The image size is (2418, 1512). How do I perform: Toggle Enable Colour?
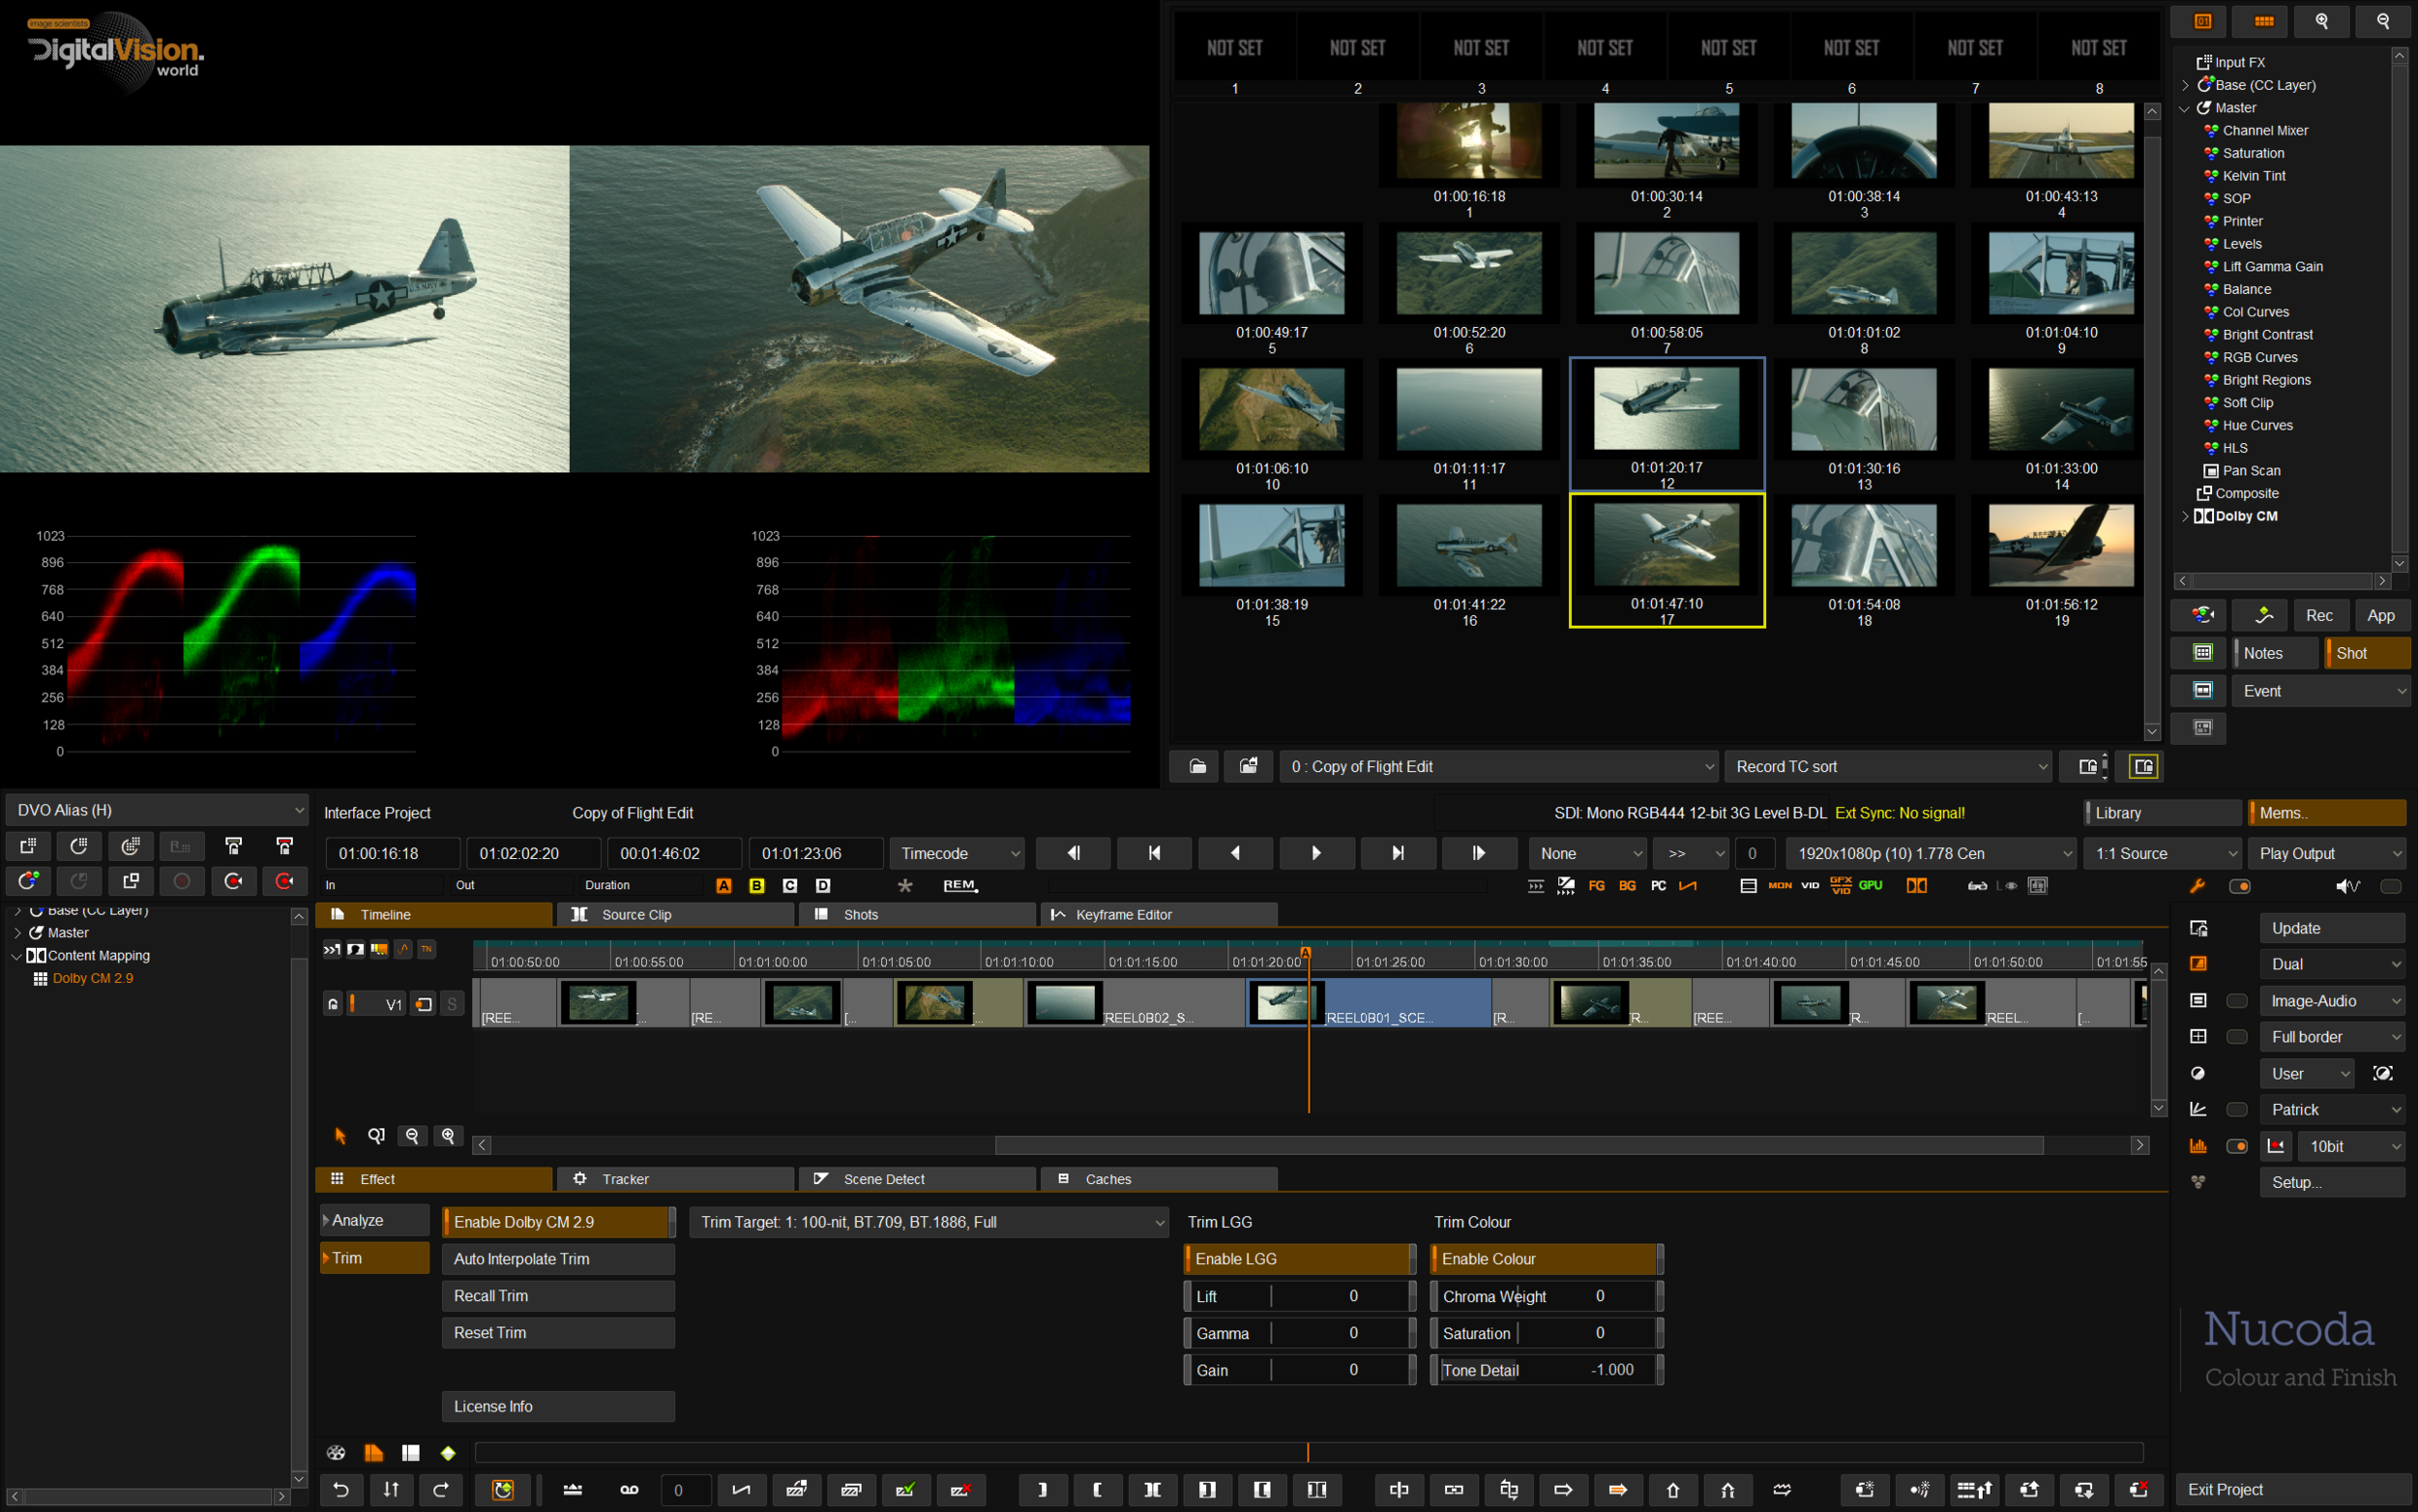(x=1545, y=1259)
